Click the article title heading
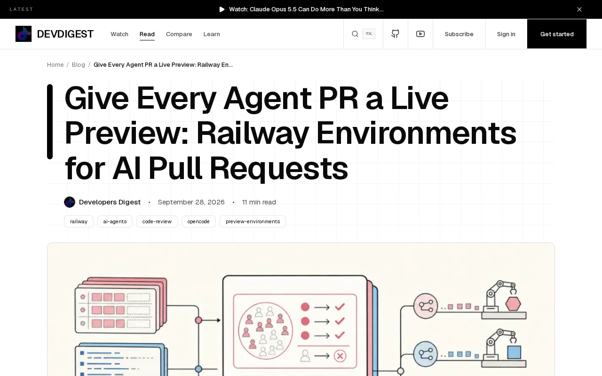 click(x=291, y=133)
